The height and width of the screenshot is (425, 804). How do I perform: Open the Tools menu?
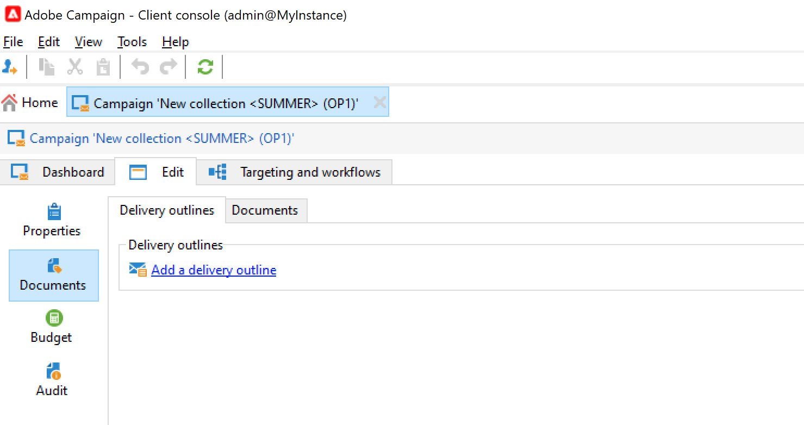[132, 42]
